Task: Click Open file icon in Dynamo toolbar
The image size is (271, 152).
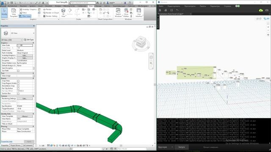Action: (166, 10)
